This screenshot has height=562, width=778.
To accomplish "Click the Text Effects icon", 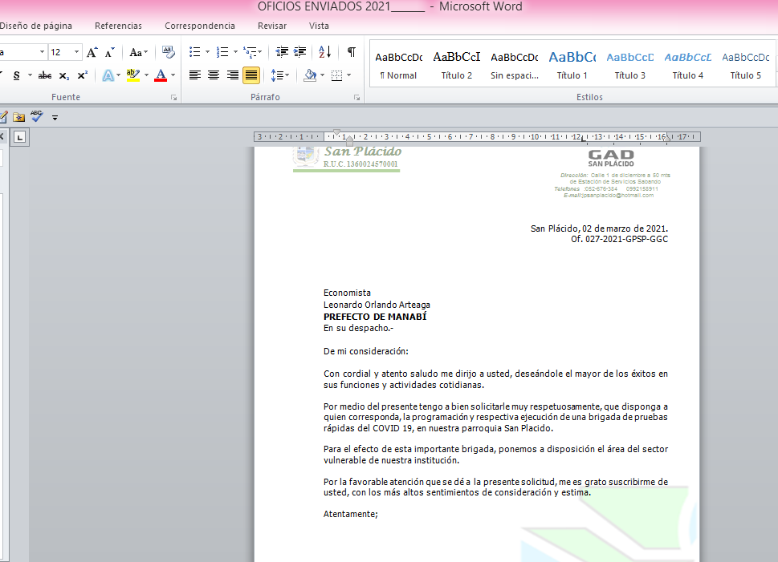I will tap(108, 75).
